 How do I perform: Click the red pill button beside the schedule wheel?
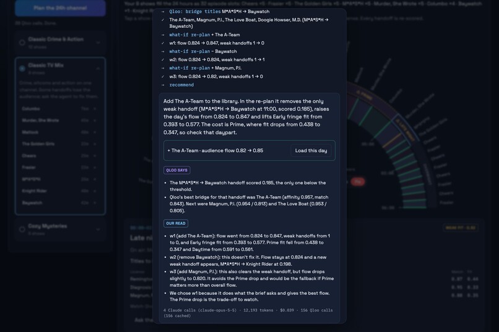pos(358,182)
